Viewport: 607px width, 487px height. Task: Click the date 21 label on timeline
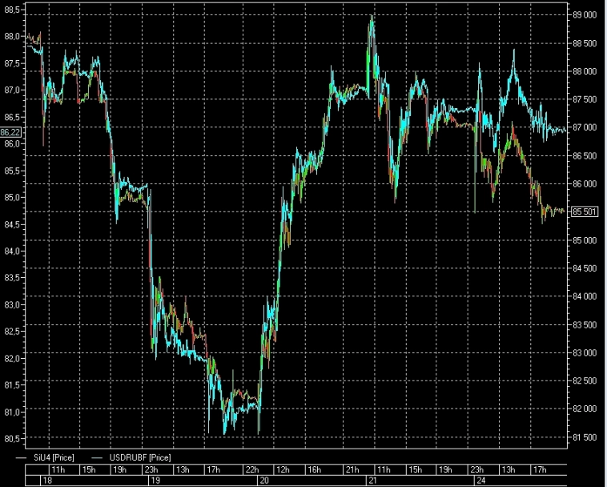click(x=372, y=481)
